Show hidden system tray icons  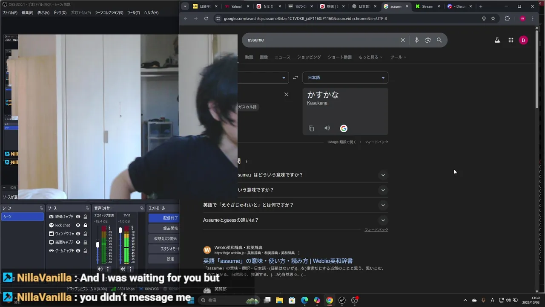click(x=465, y=300)
